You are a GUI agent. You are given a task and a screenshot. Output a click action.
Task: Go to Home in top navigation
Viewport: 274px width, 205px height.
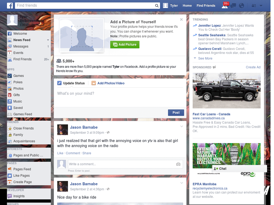pos(187,6)
